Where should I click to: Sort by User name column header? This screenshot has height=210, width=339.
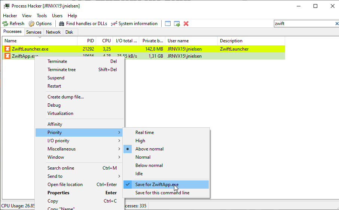click(191, 41)
